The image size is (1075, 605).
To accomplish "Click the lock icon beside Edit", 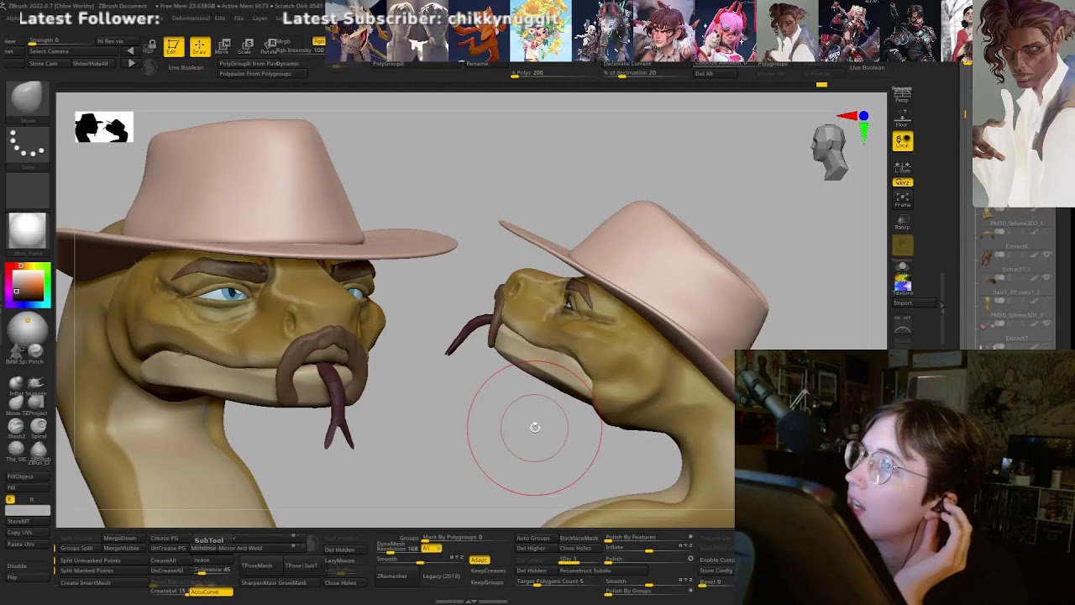I will (151, 45).
